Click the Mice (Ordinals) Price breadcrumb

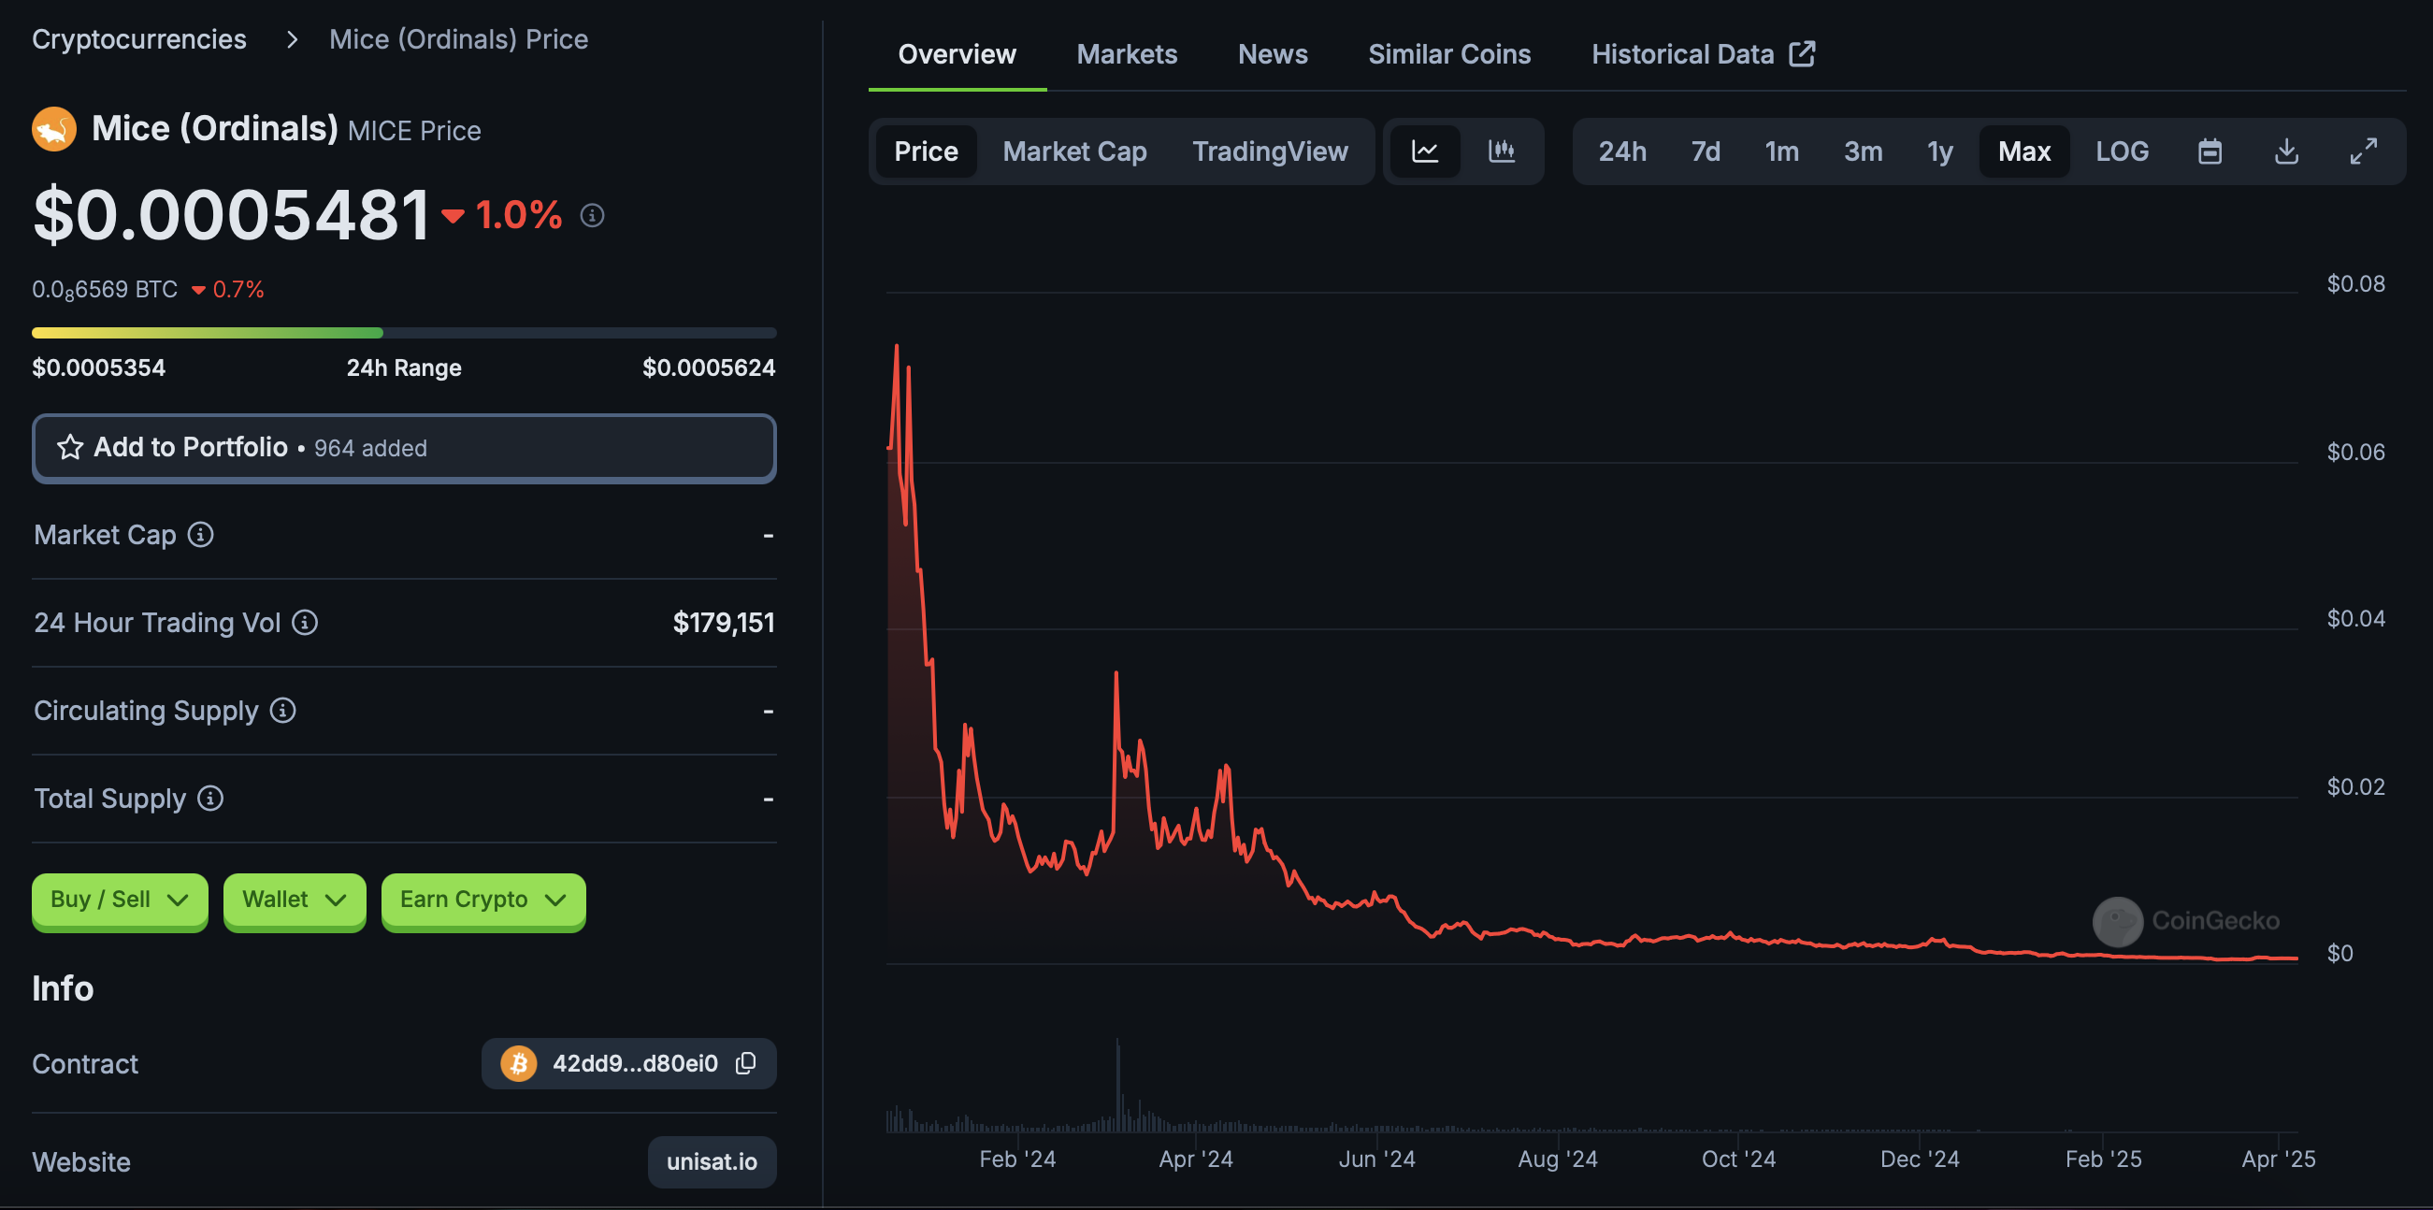click(458, 39)
